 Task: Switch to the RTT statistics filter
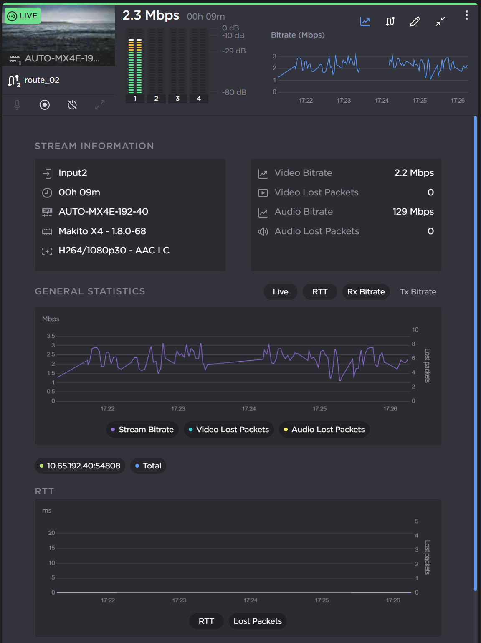[320, 291]
